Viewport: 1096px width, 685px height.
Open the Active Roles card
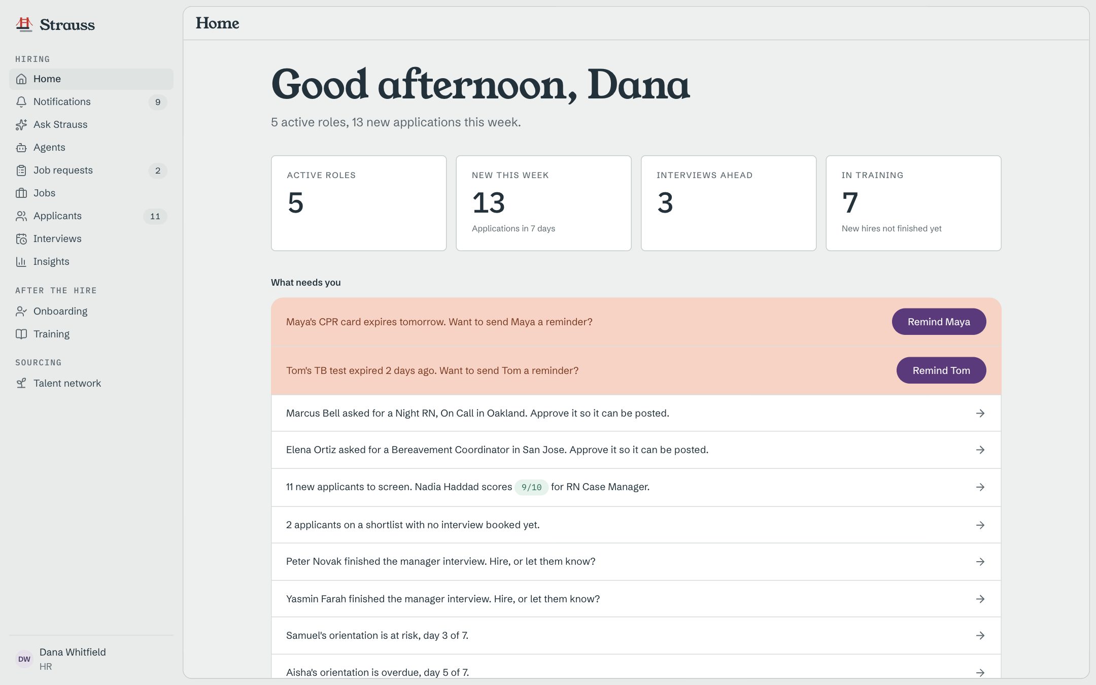tap(359, 203)
